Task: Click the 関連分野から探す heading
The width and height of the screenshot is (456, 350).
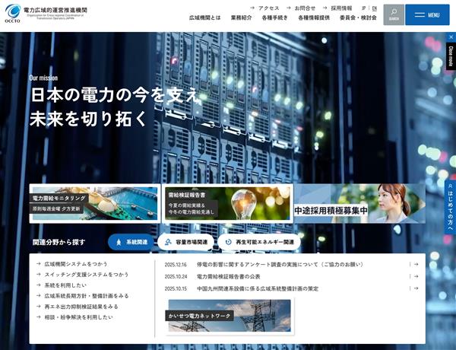Action: click(x=59, y=242)
